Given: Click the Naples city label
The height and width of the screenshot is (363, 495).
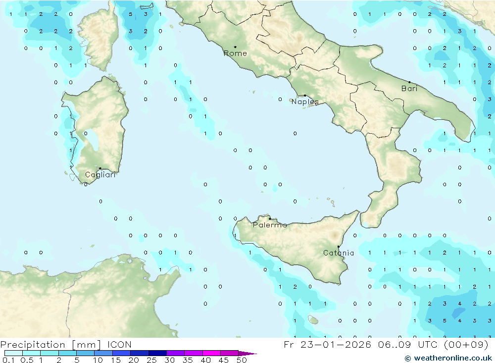Looking at the screenshot, I should pos(305,102).
